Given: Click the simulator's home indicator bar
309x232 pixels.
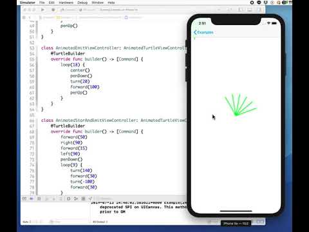Looking at the screenshot, I should coord(236,211).
